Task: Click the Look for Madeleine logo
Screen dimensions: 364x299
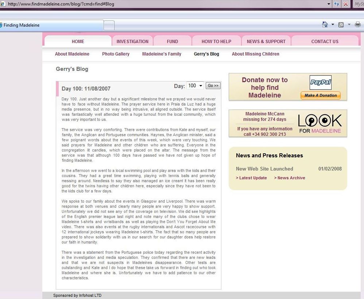Action: pos(320,123)
